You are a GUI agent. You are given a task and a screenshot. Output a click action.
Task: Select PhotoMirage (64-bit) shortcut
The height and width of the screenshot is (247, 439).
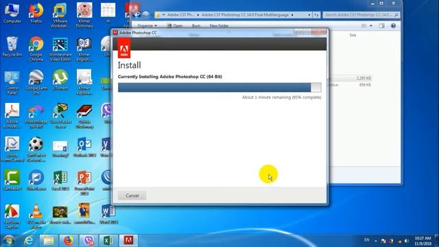tap(36, 116)
